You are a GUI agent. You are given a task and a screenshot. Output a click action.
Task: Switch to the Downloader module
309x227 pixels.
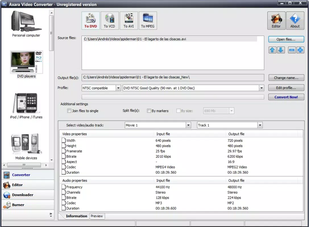[x=28, y=195]
